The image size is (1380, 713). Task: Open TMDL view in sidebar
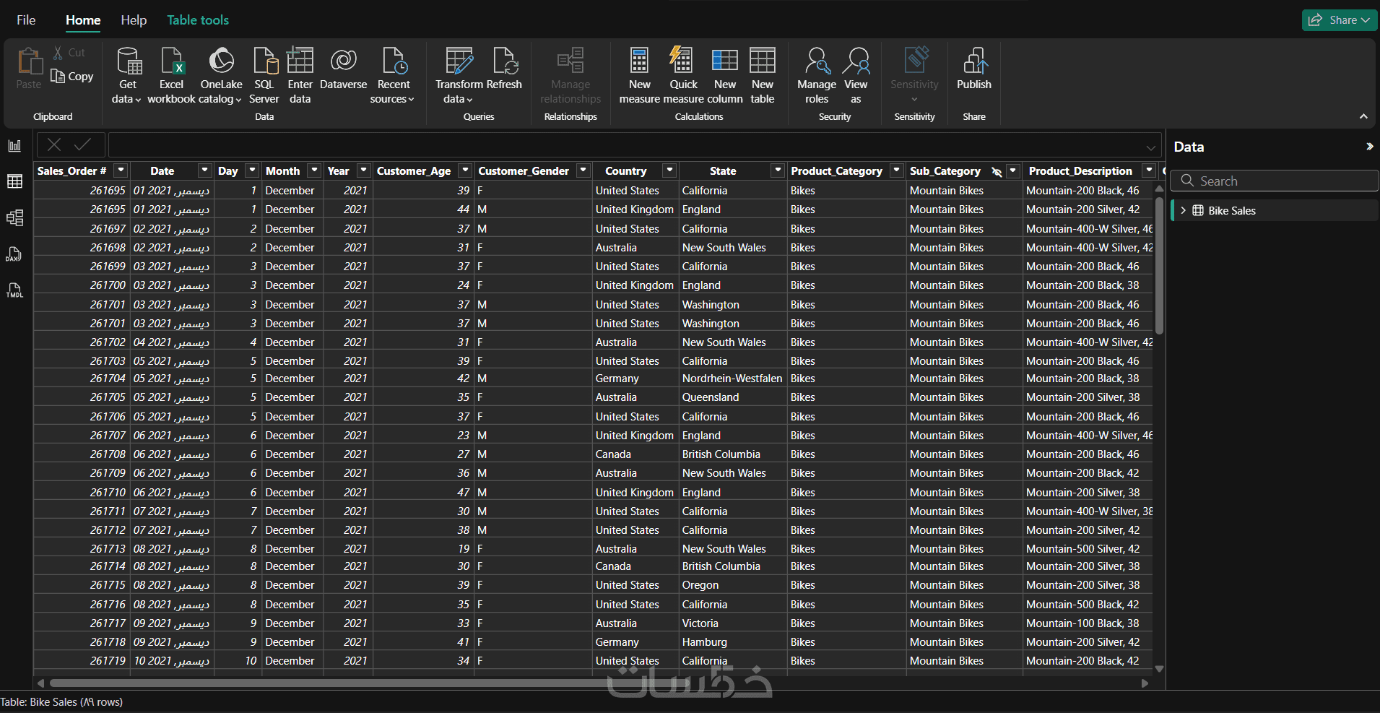[x=14, y=290]
